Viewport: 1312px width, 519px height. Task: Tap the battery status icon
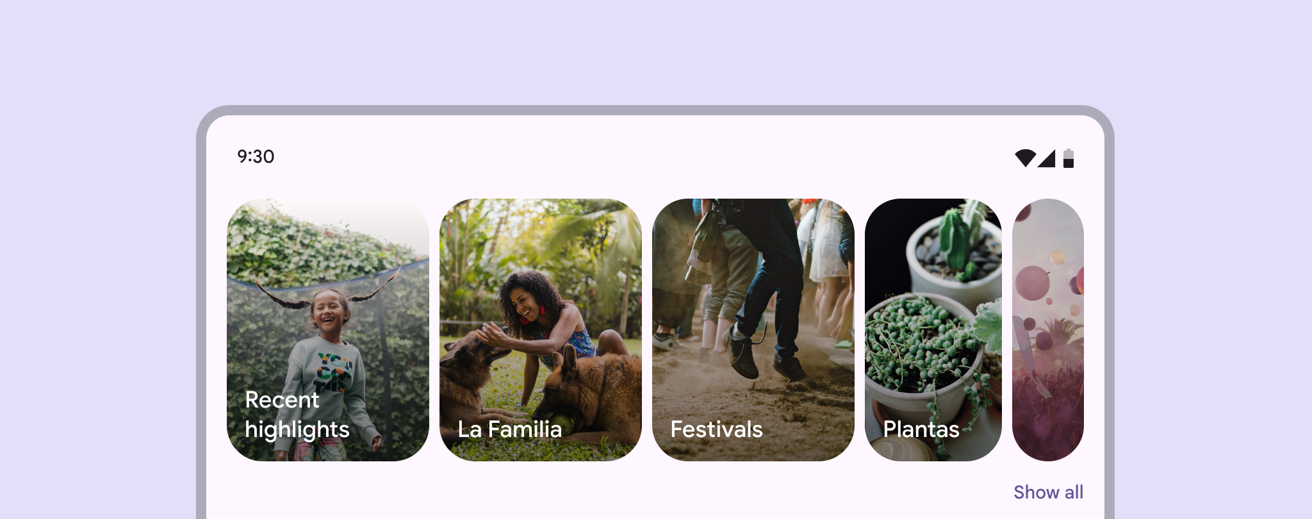point(1068,158)
